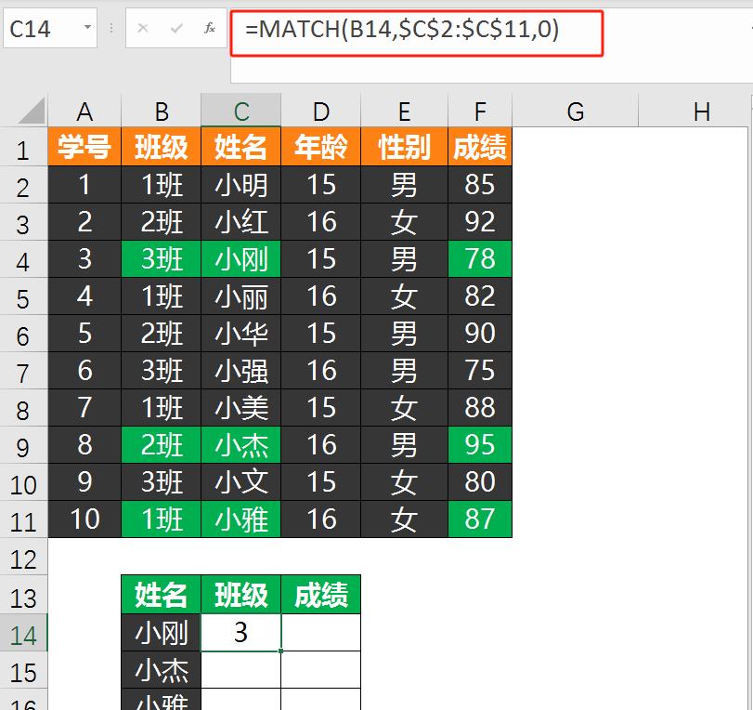
Task: Select row 1 header
Action: click(23, 147)
